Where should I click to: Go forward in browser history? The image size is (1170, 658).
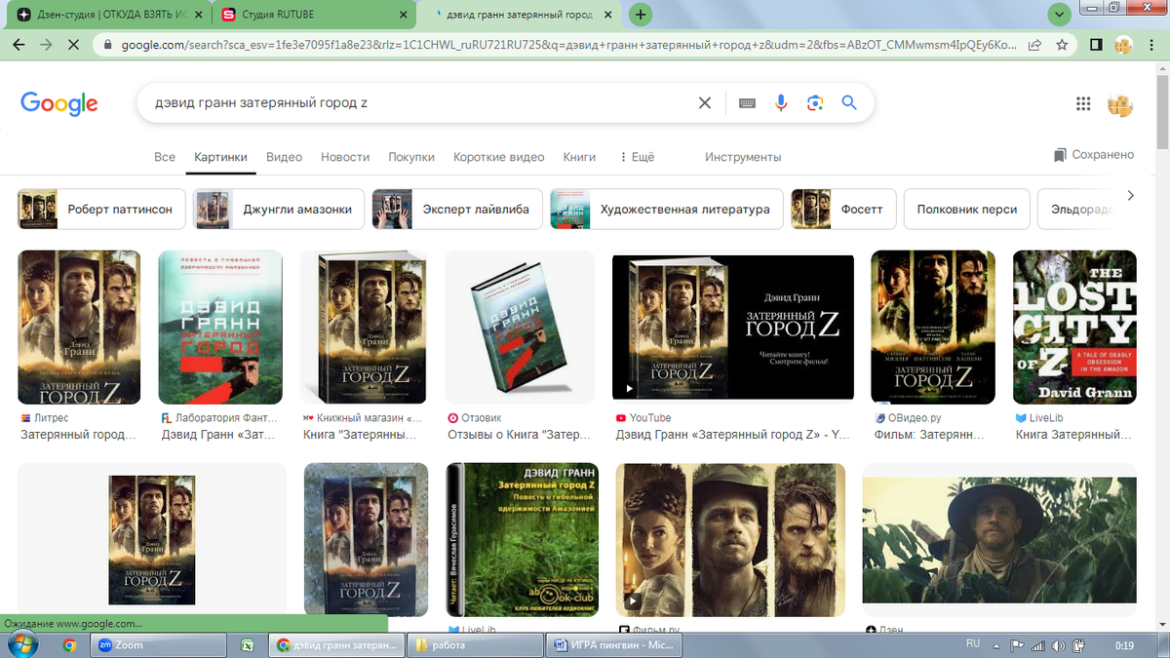click(x=46, y=45)
